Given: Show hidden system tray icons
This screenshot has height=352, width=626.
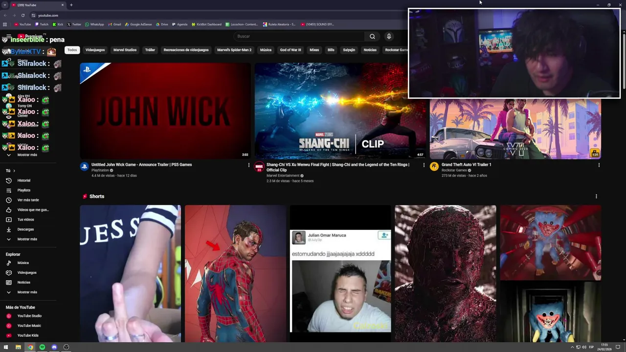Looking at the screenshot, I should 572,347.
